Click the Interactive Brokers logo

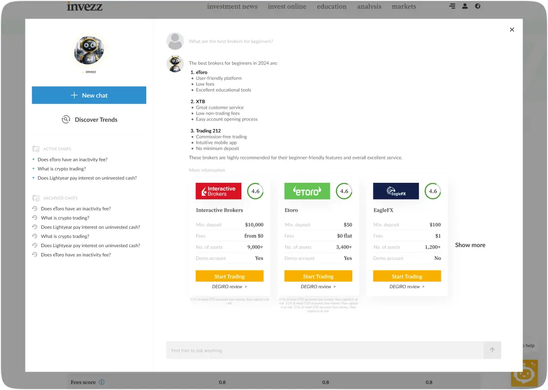(x=218, y=191)
